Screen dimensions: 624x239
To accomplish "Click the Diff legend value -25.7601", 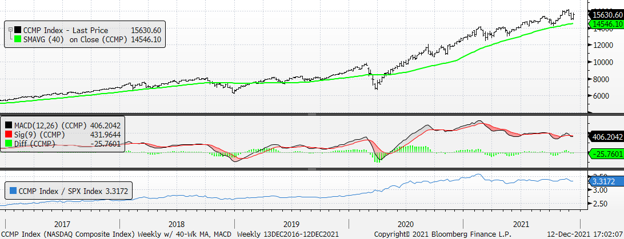I will (106, 143).
